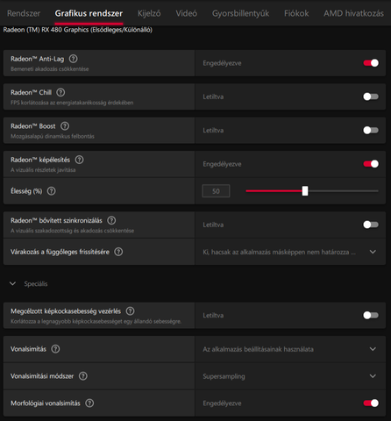Turn on Megcélzott képkockasebesség vezérlés toggle
Screen dimensions: 391x421
click(x=371, y=315)
